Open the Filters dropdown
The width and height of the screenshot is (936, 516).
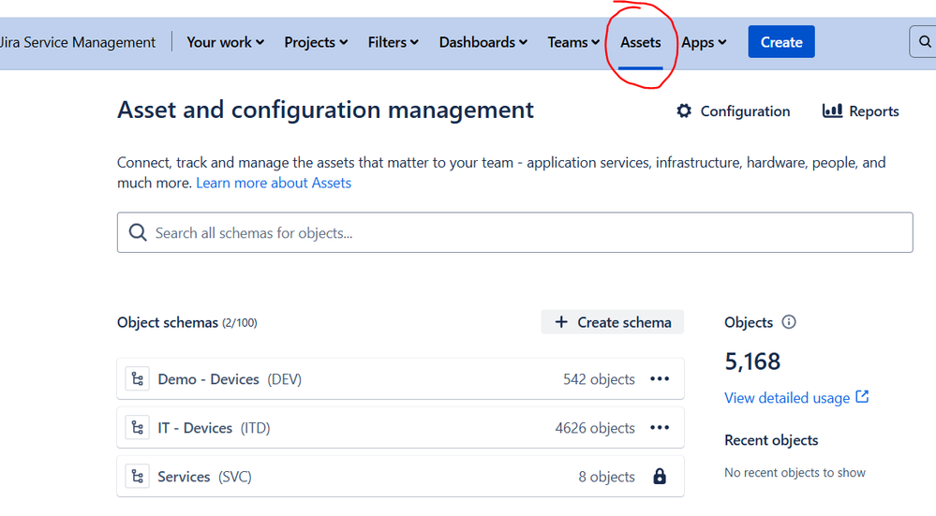pyautogui.click(x=393, y=42)
